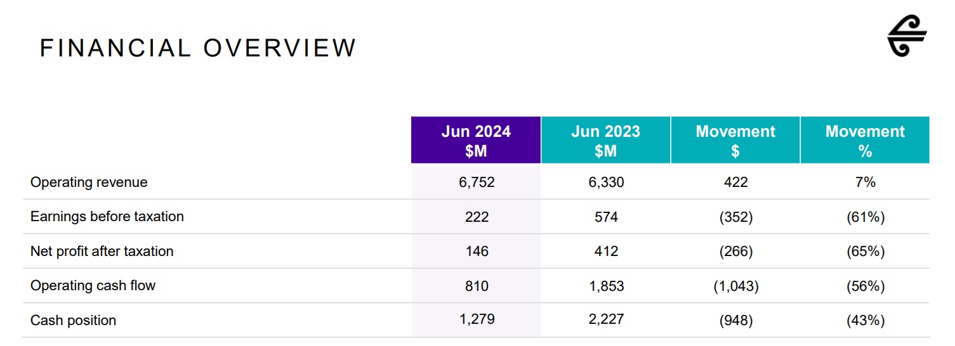The height and width of the screenshot is (346, 955).
Task: Select the 1,279 cash position value
Action: [477, 319]
